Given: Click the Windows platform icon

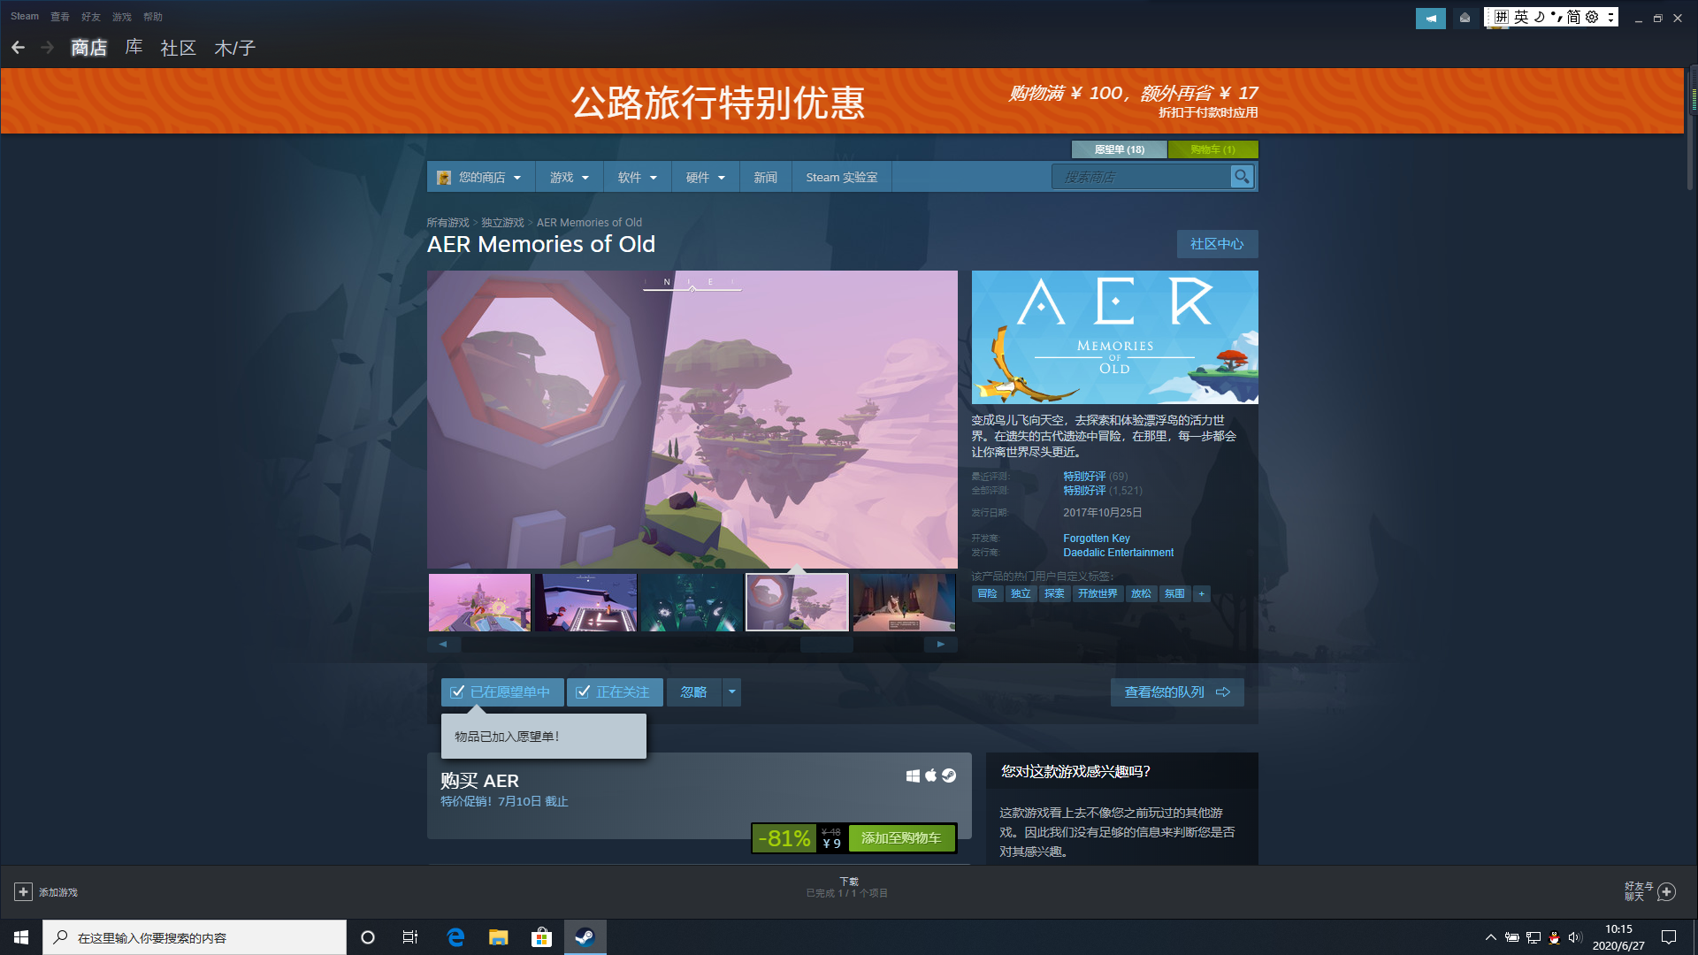Looking at the screenshot, I should [913, 775].
